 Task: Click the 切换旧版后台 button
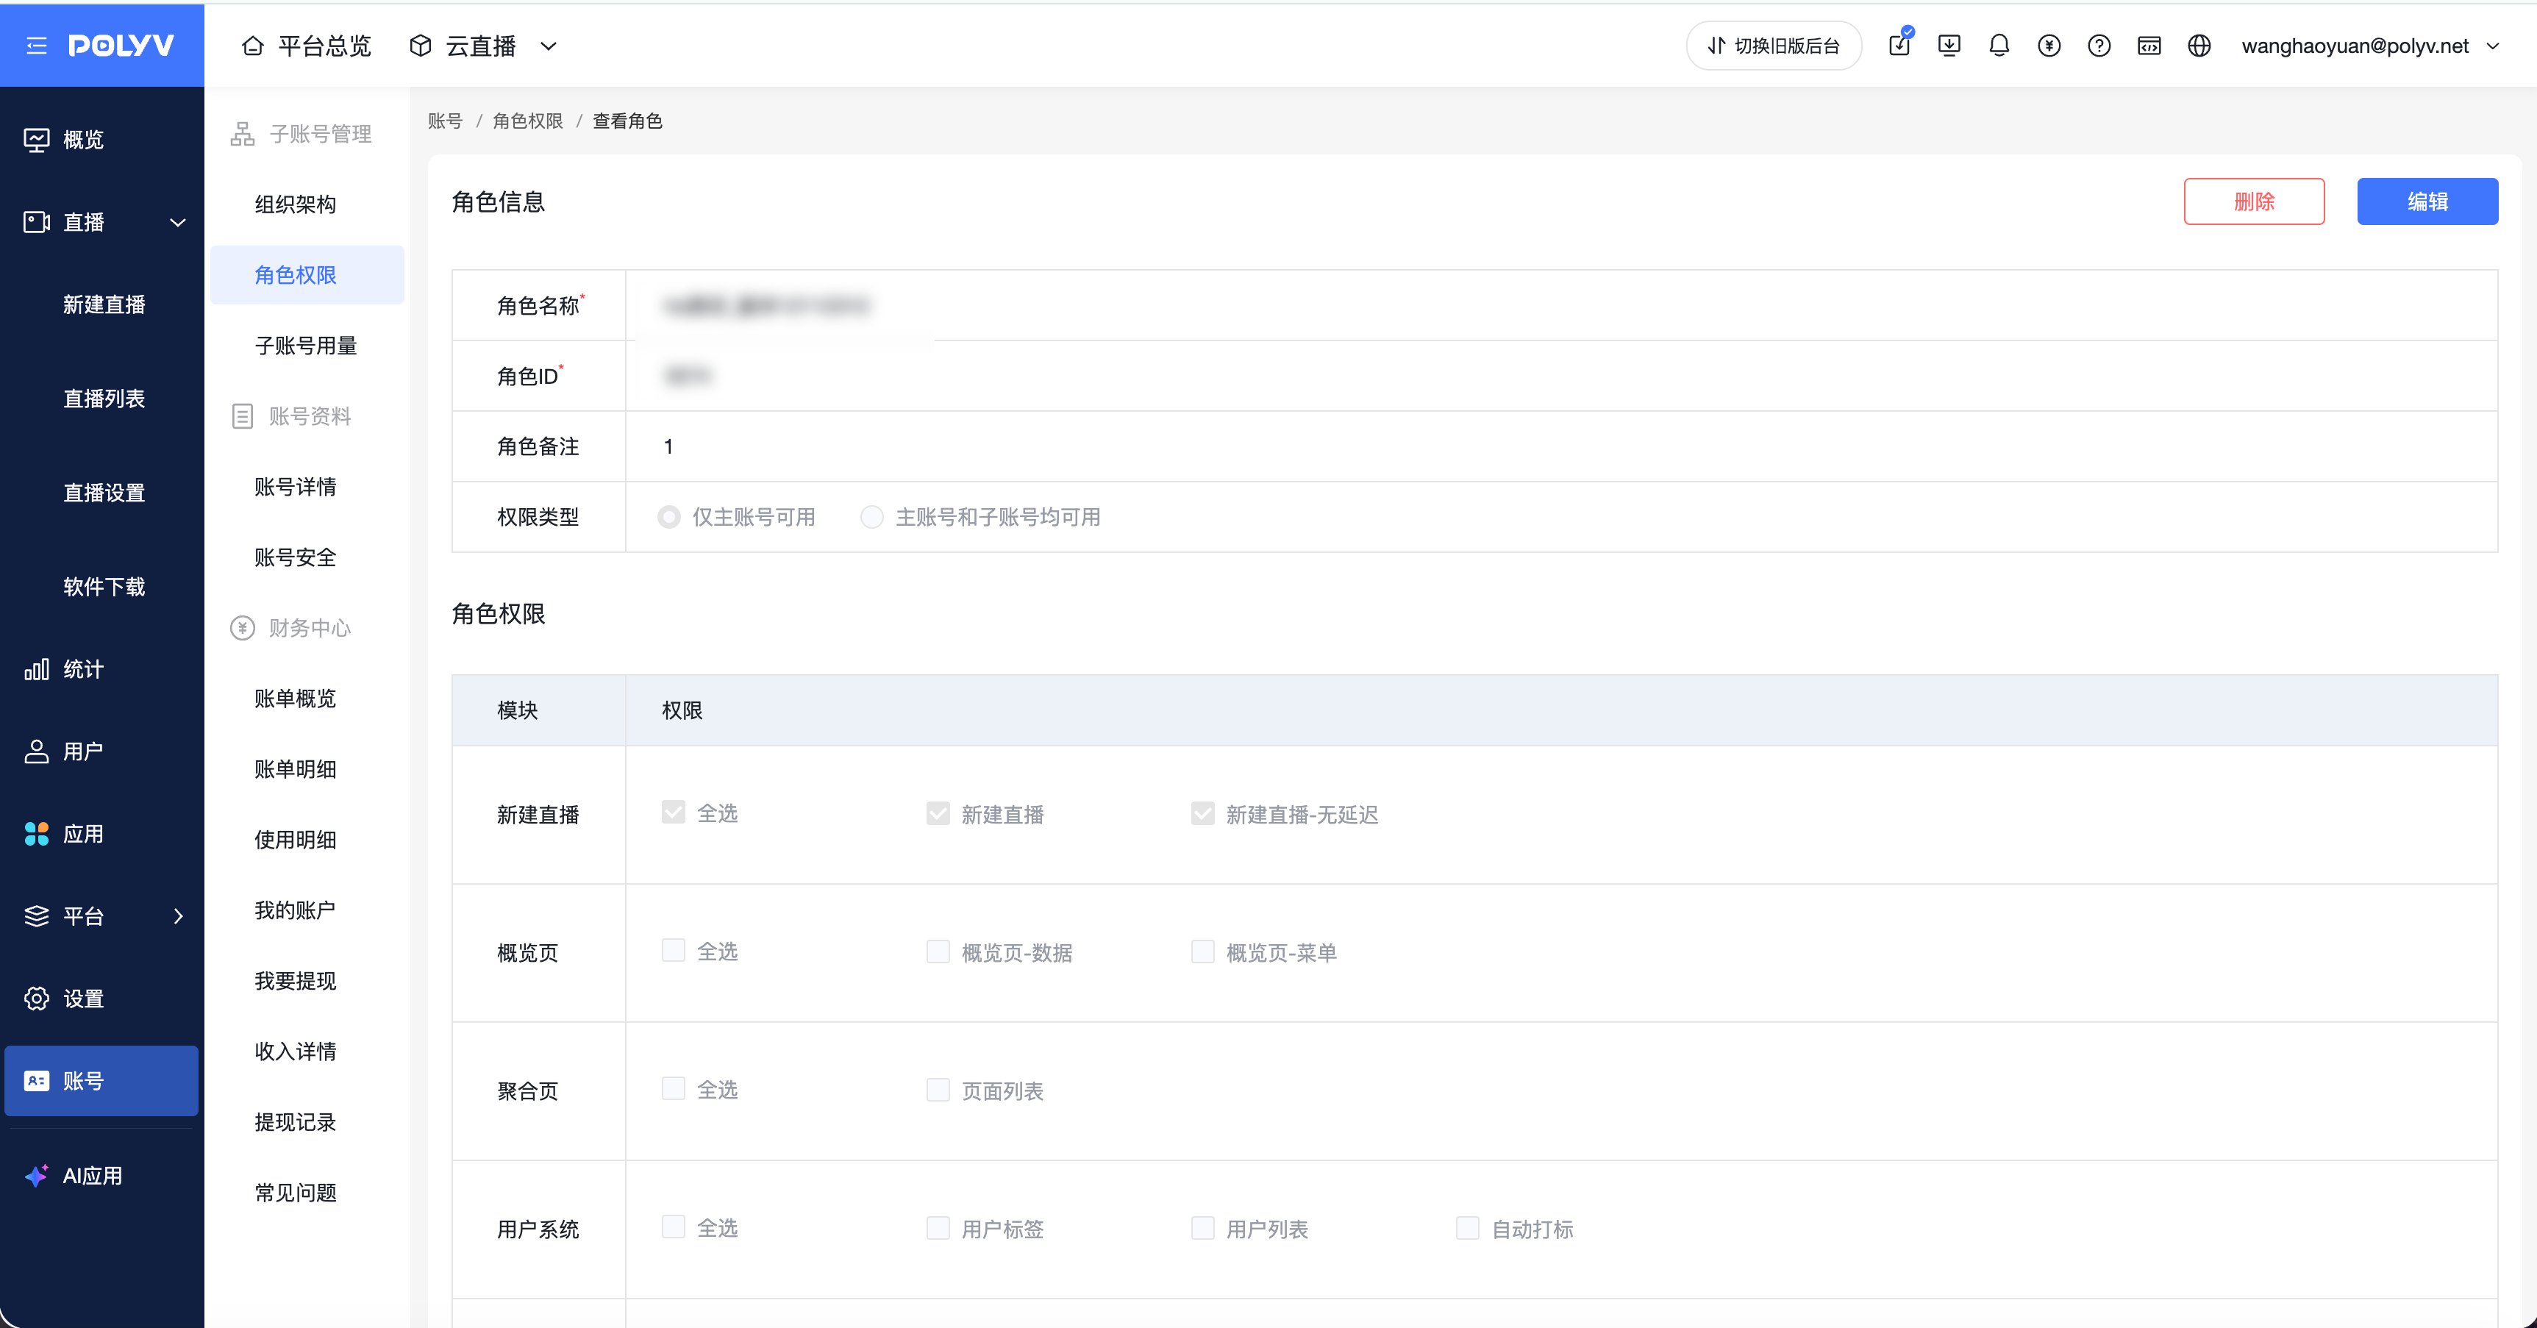point(1774,46)
